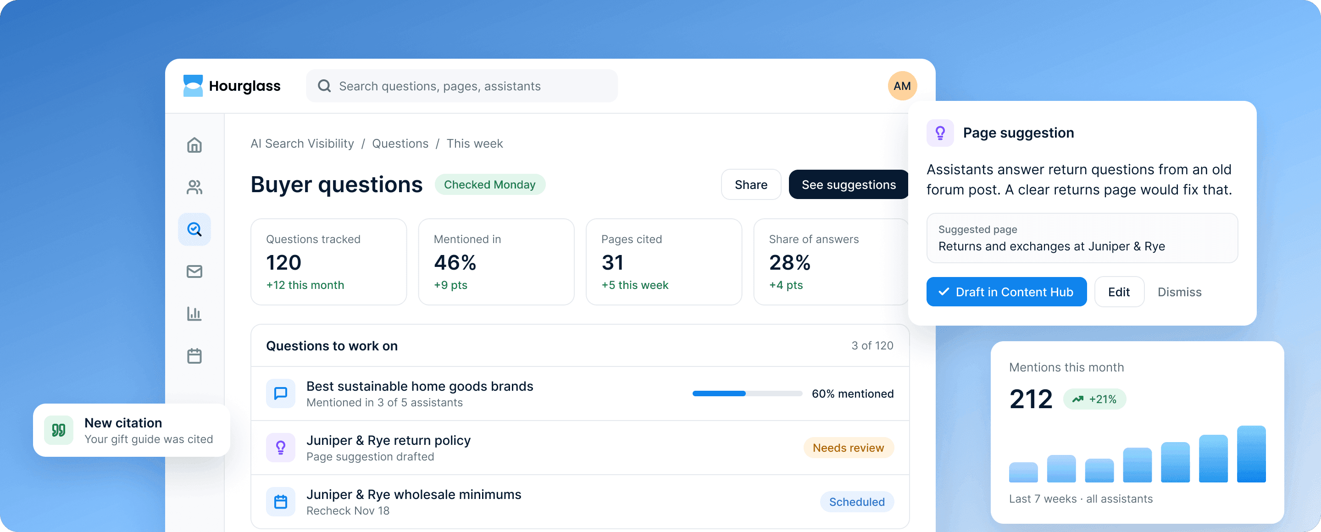This screenshot has width=1321, height=532.
Task: Click the Scheduled status badge
Action: pos(856,502)
